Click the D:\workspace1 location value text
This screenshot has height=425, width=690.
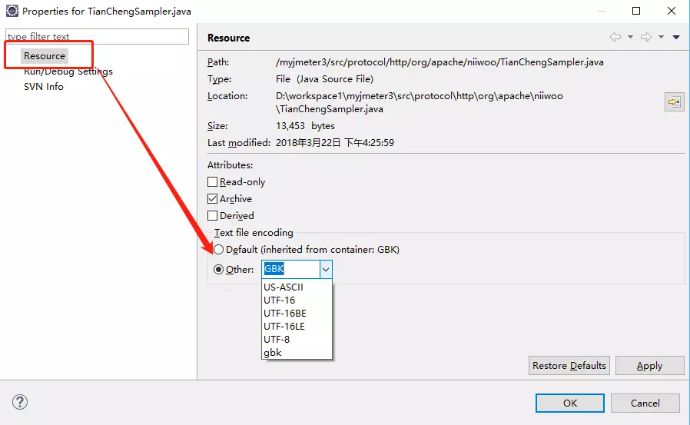point(419,102)
